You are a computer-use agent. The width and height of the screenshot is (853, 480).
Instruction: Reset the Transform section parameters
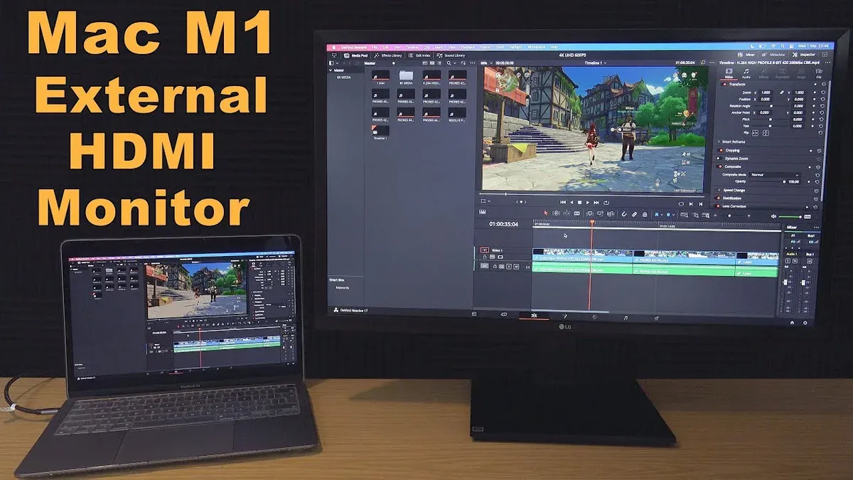[822, 85]
